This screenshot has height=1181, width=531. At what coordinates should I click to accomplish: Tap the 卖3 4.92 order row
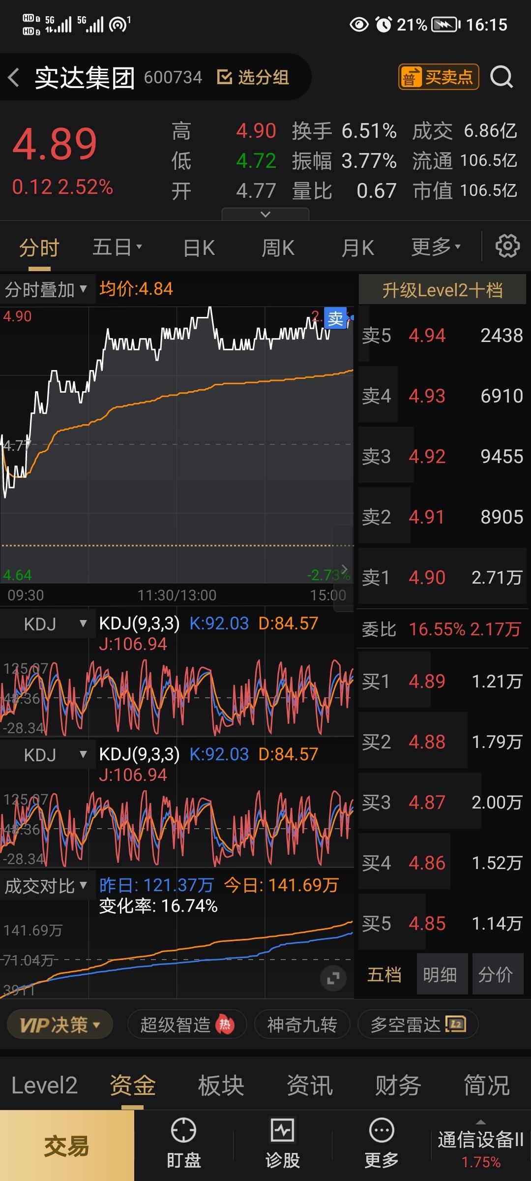pyautogui.click(x=442, y=456)
